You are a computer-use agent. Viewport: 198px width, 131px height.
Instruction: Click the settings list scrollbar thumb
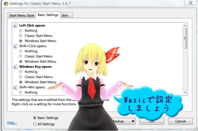click(185, 38)
